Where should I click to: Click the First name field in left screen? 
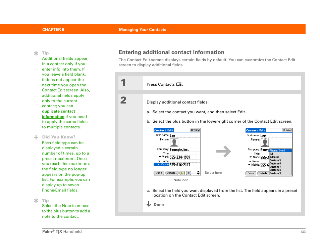184,135
